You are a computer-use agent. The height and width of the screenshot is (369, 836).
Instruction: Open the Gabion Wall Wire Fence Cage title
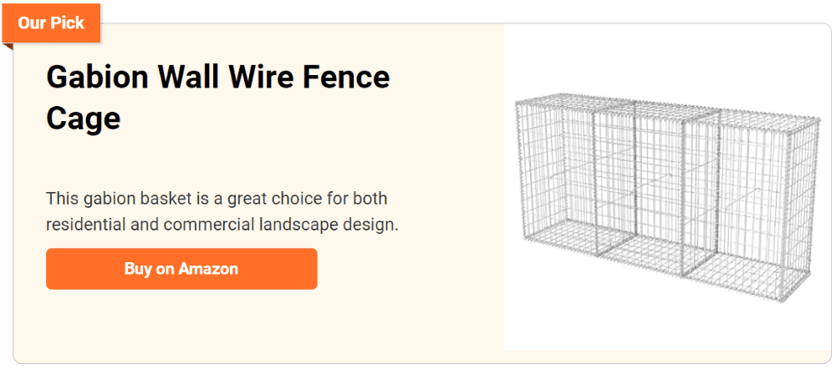pyautogui.click(x=217, y=98)
